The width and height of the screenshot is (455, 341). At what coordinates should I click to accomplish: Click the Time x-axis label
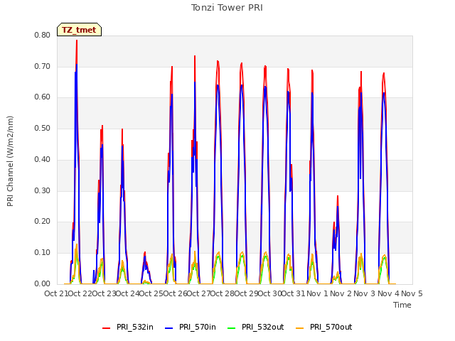(x=402, y=305)
